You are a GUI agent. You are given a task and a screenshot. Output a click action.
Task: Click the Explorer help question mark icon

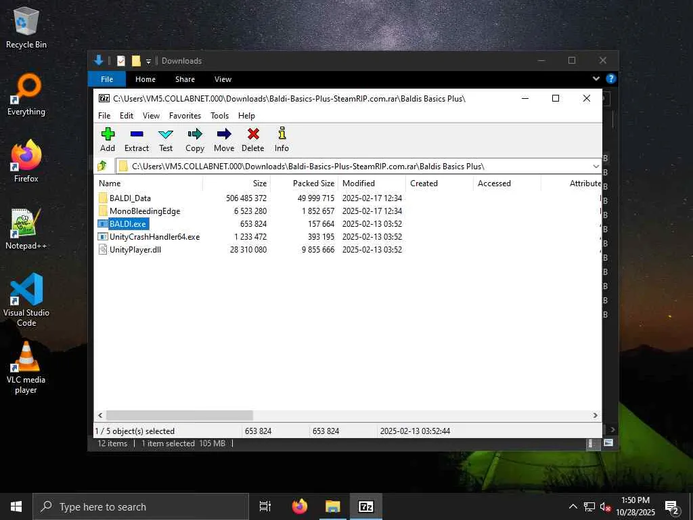611,79
